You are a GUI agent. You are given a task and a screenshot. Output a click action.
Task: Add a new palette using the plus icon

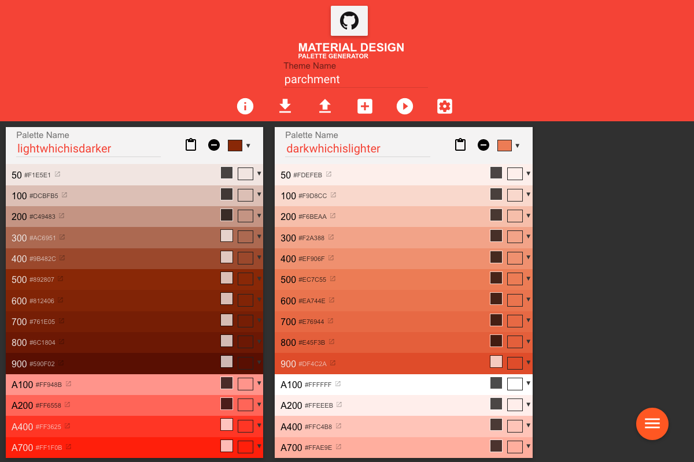pos(364,106)
